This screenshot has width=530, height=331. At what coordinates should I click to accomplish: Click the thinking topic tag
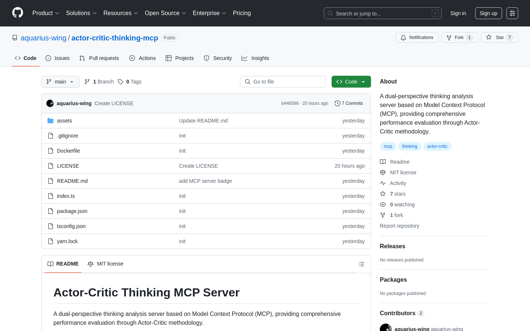(x=410, y=146)
